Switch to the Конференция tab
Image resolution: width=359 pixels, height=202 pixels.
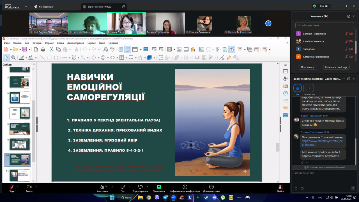pos(43,7)
